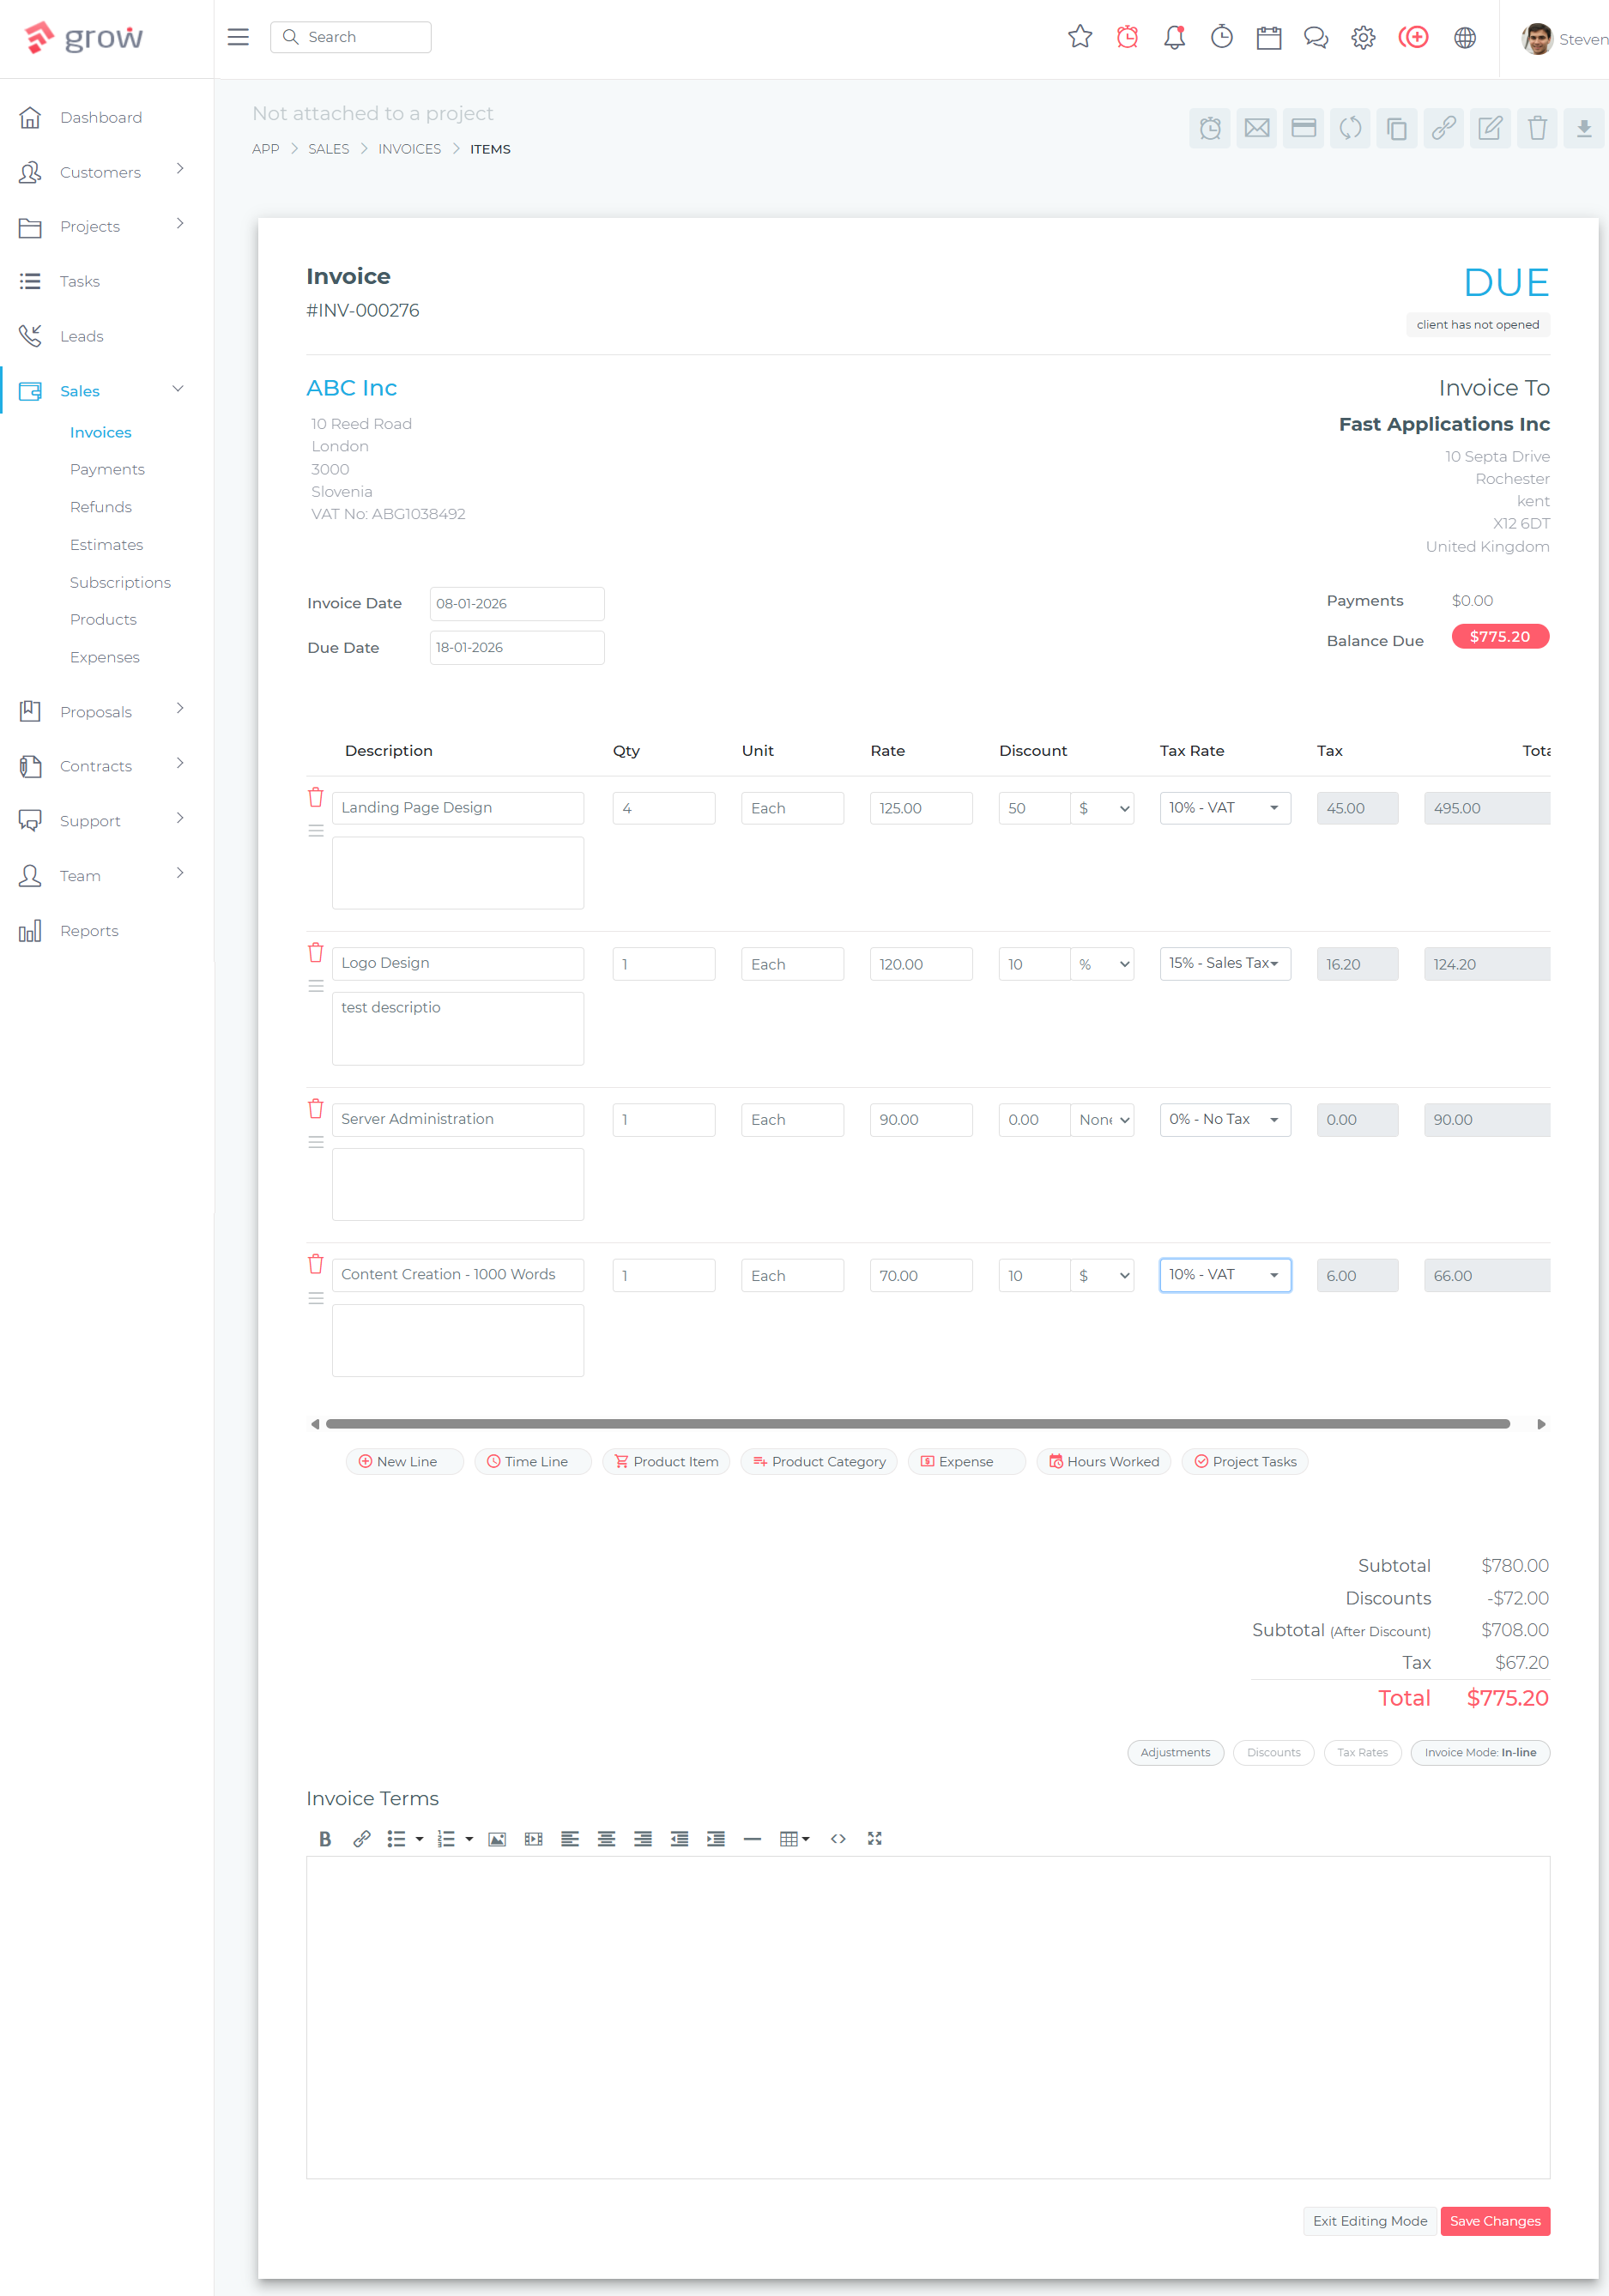
Task: Toggle bold formatting in Invoice Terms editor
Action: pyautogui.click(x=324, y=1838)
